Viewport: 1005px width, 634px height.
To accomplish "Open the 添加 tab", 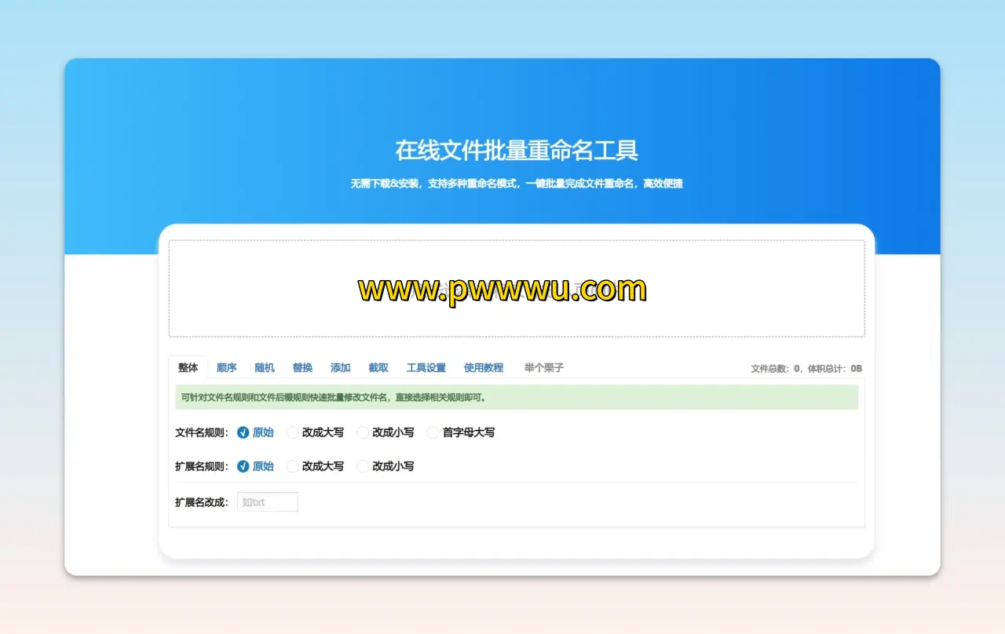I will [340, 367].
